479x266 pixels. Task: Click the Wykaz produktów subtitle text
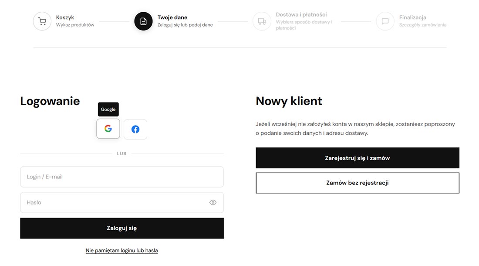75,25
